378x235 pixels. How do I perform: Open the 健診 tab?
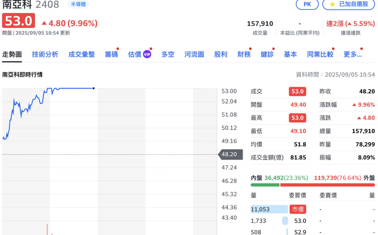coord(267,54)
